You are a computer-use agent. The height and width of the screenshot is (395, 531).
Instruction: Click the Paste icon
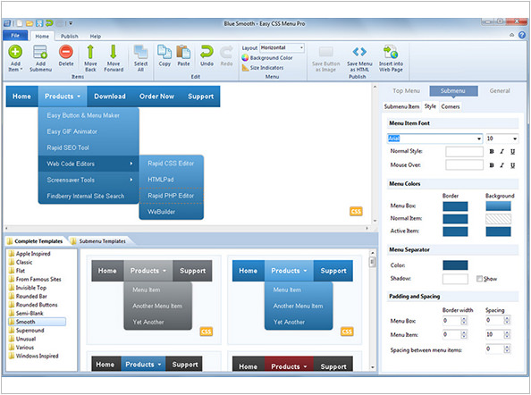pos(183,52)
